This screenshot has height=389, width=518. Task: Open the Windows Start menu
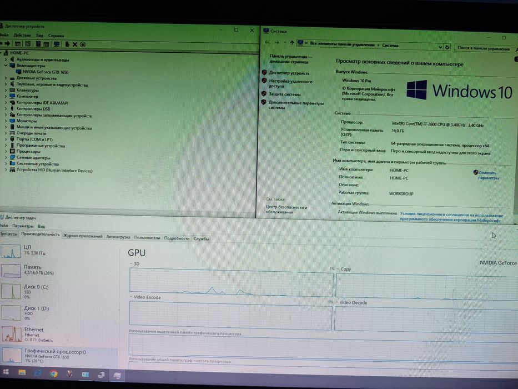pyautogui.click(x=6, y=372)
